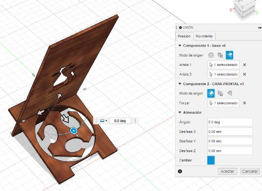Select two-edge intersection origin mode for Componente 1
The image size is (262, 191).
pyautogui.click(x=230, y=55)
